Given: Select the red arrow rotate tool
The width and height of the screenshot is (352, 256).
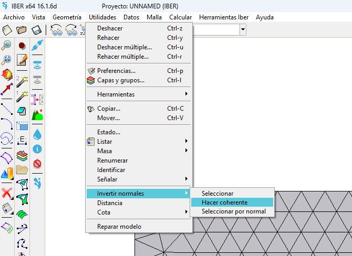Looking at the screenshot, I should coord(7,89).
